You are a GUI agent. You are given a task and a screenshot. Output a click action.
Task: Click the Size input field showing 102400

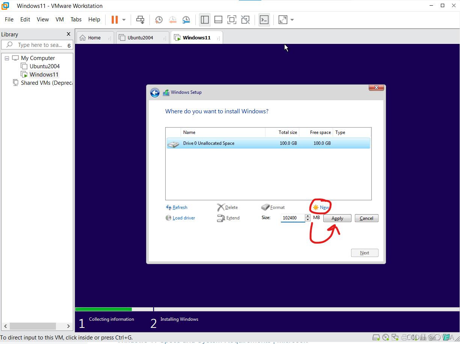click(x=293, y=218)
